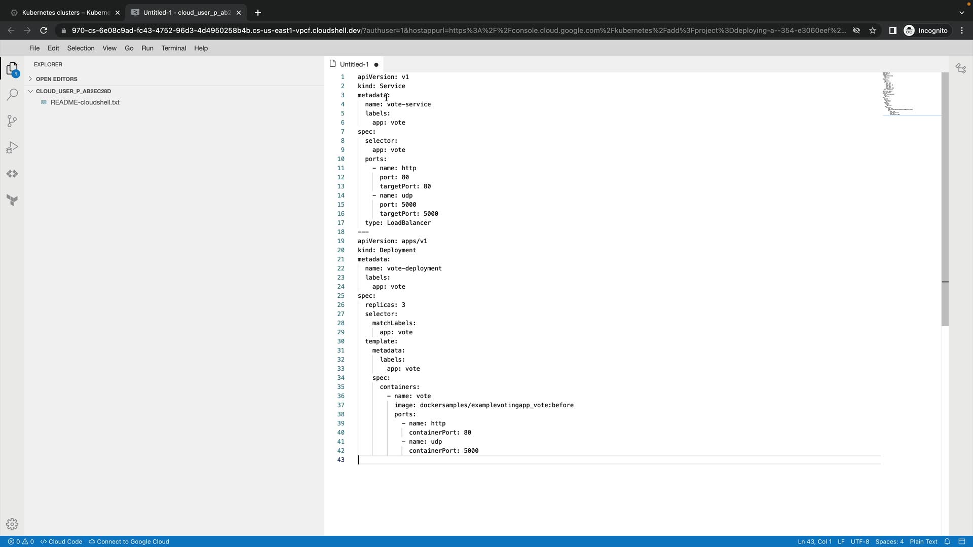Expand the Open Editors section
The width and height of the screenshot is (973, 547).
[56, 79]
